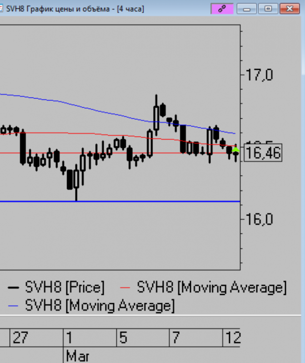Image resolution: width=305 pixels, height=363 pixels.
Task: Maximize the SVH8 chart window
Action: [x=269, y=9]
